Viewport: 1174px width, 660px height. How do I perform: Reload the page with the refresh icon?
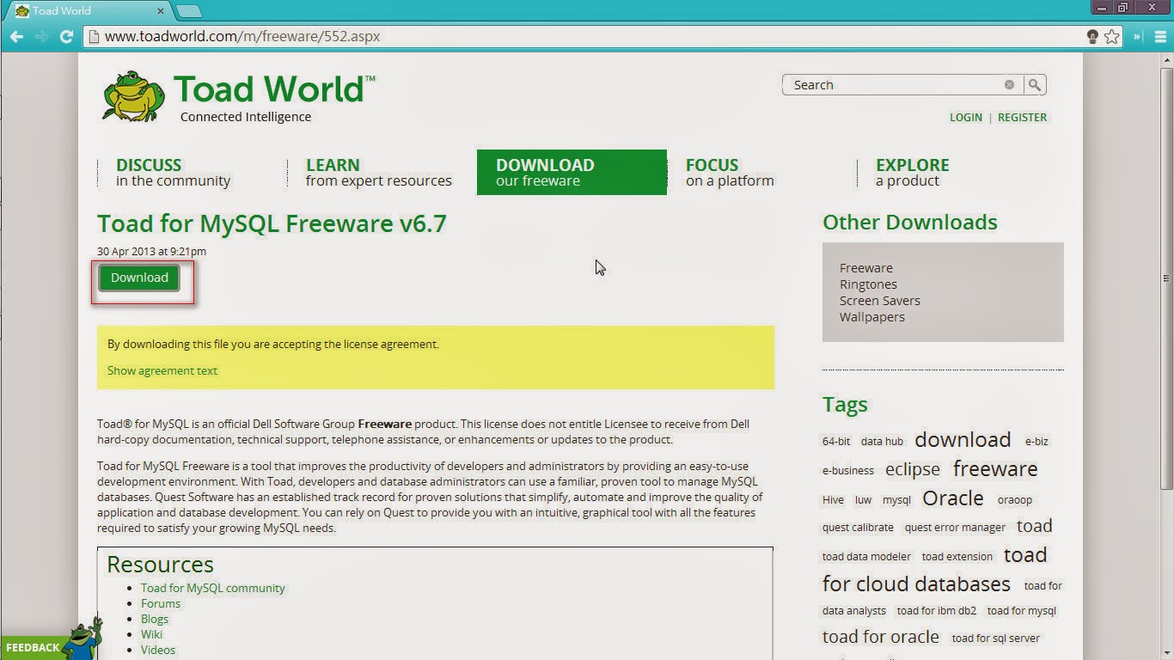coord(66,37)
